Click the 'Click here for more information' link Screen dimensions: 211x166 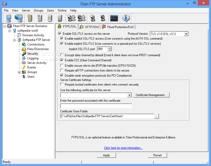(x=123, y=148)
